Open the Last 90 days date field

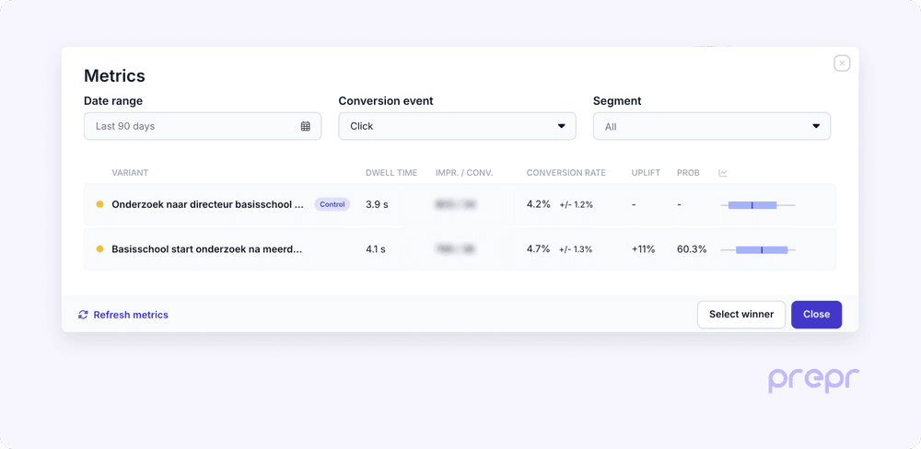[193, 126]
